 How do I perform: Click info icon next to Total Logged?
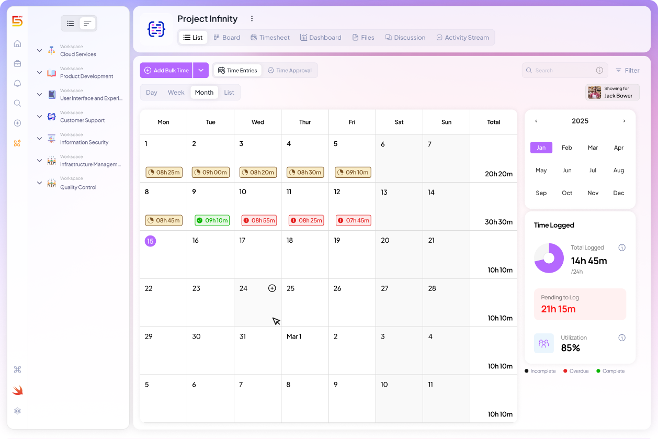click(x=622, y=247)
